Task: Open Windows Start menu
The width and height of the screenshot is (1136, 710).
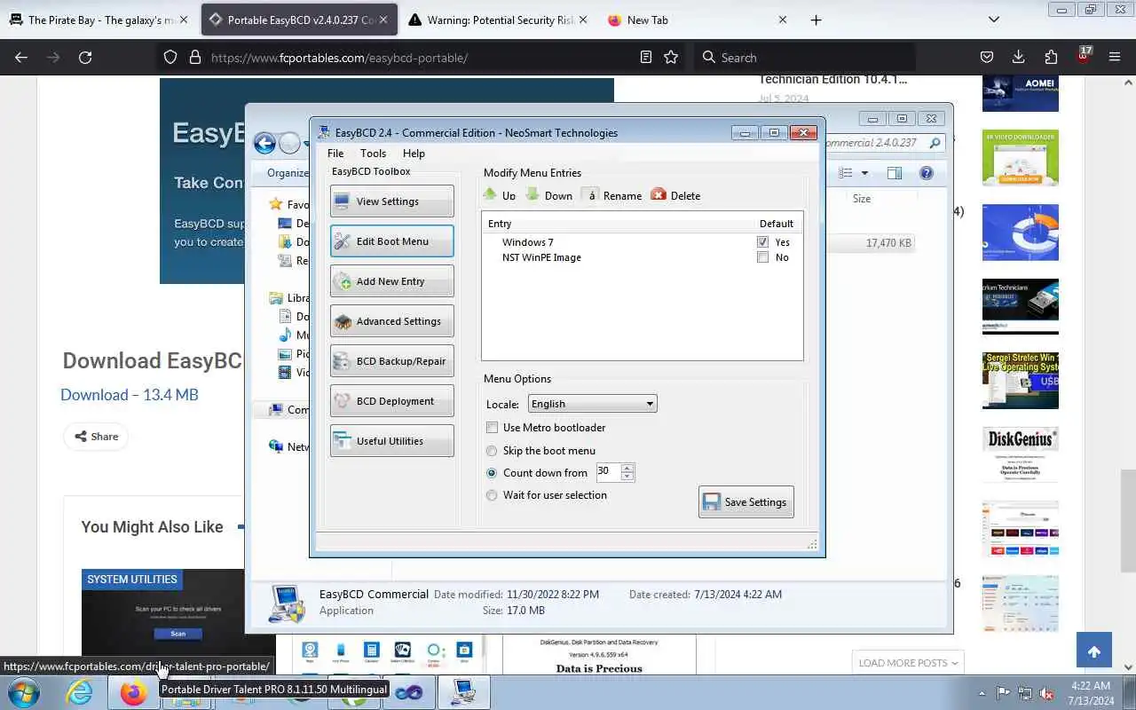Action: pos(22,692)
